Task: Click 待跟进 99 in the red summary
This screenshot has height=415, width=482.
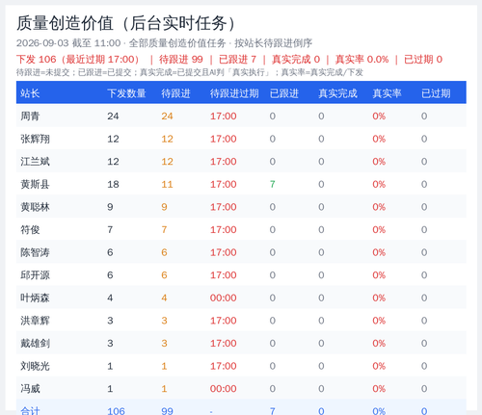Action: coord(181,60)
